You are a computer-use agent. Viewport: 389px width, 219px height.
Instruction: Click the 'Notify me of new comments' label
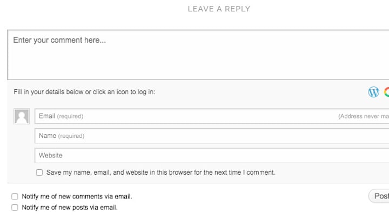click(x=77, y=197)
